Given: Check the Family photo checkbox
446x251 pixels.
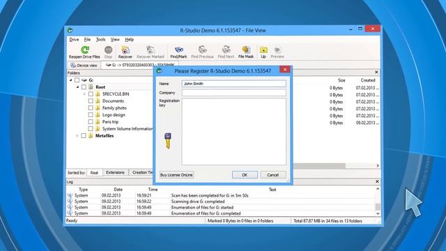Looking at the screenshot, I should [91, 108].
